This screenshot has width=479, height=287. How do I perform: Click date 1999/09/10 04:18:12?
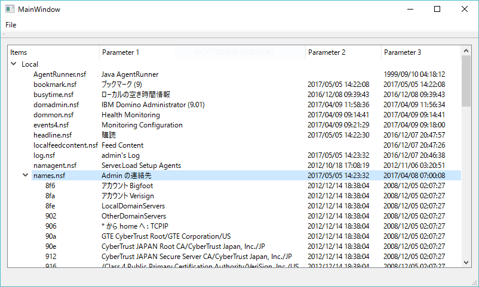(414, 74)
